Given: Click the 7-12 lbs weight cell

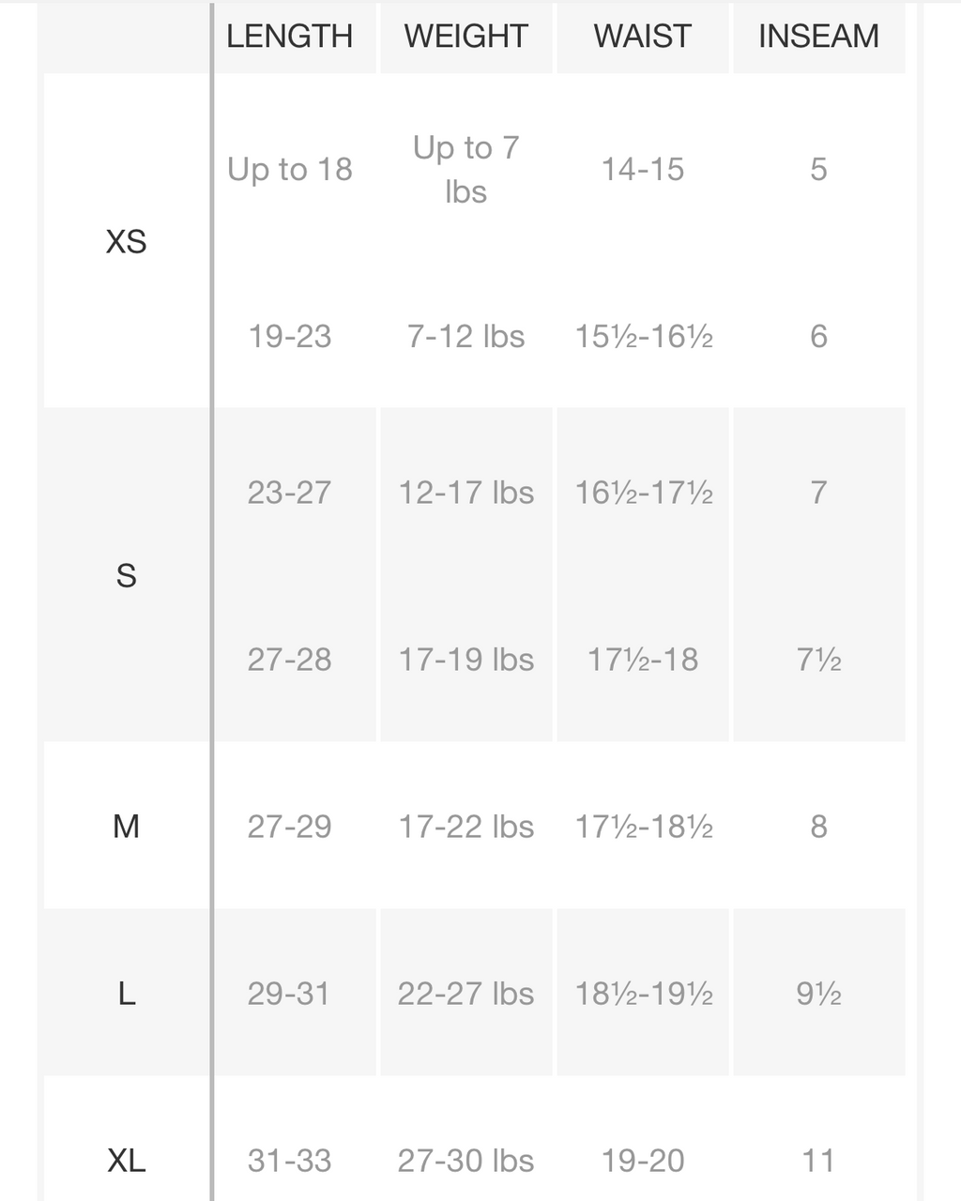Looking at the screenshot, I should (465, 336).
